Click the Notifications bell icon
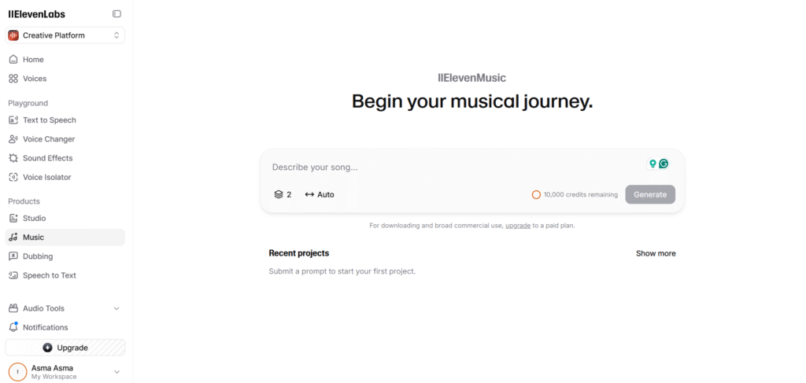This screenshot has width=806, height=383. [x=13, y=327]
